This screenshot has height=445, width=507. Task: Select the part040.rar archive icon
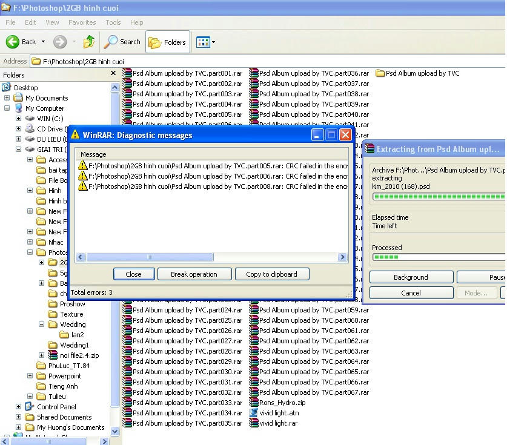[254, 114]
